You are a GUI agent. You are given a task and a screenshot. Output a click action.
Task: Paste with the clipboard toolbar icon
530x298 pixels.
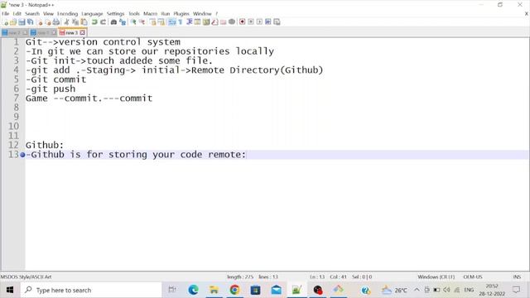point(84,22)
